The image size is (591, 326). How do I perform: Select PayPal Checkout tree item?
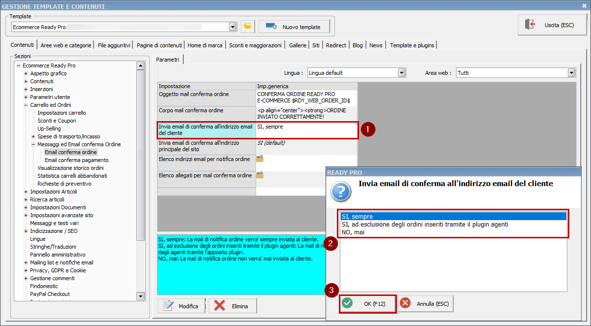point(50,294)
